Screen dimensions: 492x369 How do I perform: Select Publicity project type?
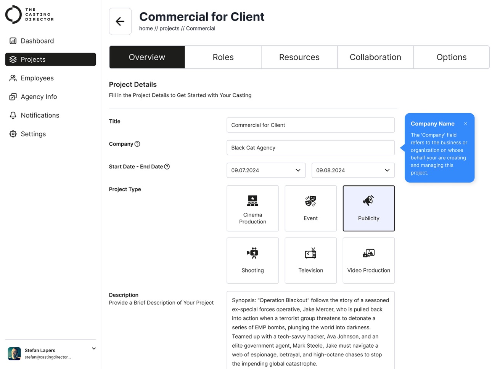pos(369,209)
